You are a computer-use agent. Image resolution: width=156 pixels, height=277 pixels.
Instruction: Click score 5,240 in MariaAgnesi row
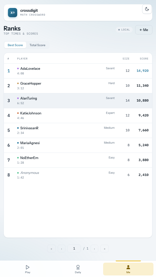143,145
